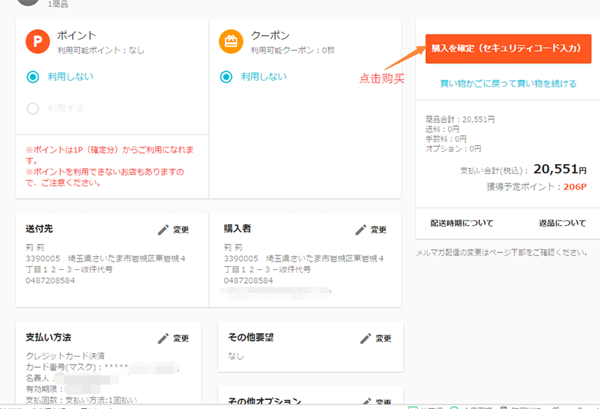Select 利用しない under ポイント
Screen dimensions: 600x409
pyautogui.click(x=33, y=77)
